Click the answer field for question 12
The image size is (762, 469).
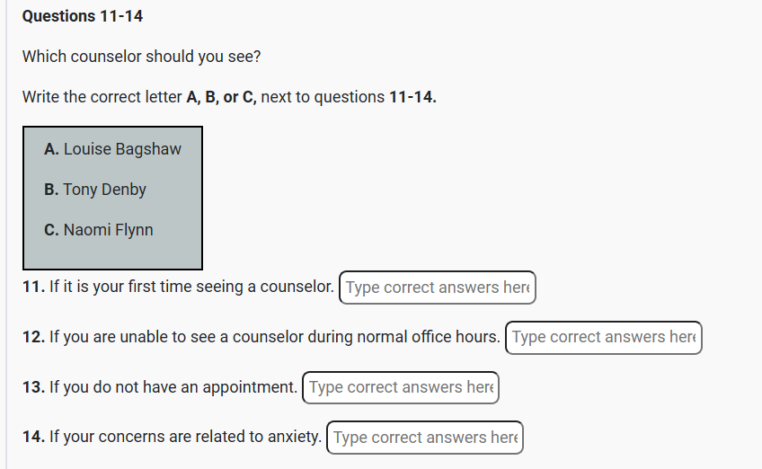pos(603,337)
